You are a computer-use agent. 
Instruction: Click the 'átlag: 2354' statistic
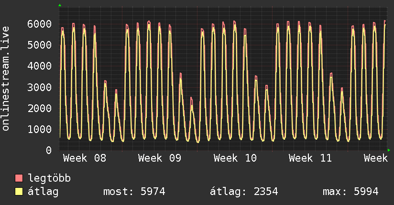tap(244, 192)
